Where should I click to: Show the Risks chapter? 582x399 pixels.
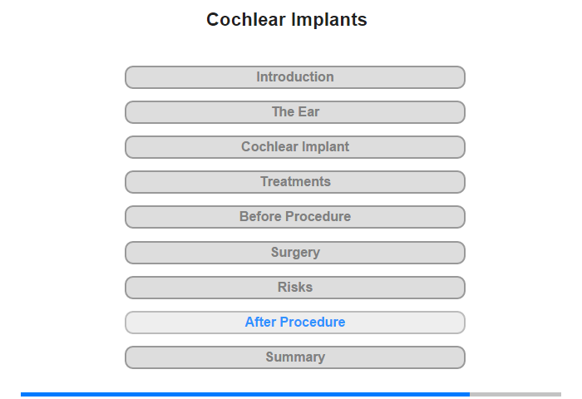click(x=294, y=288)
